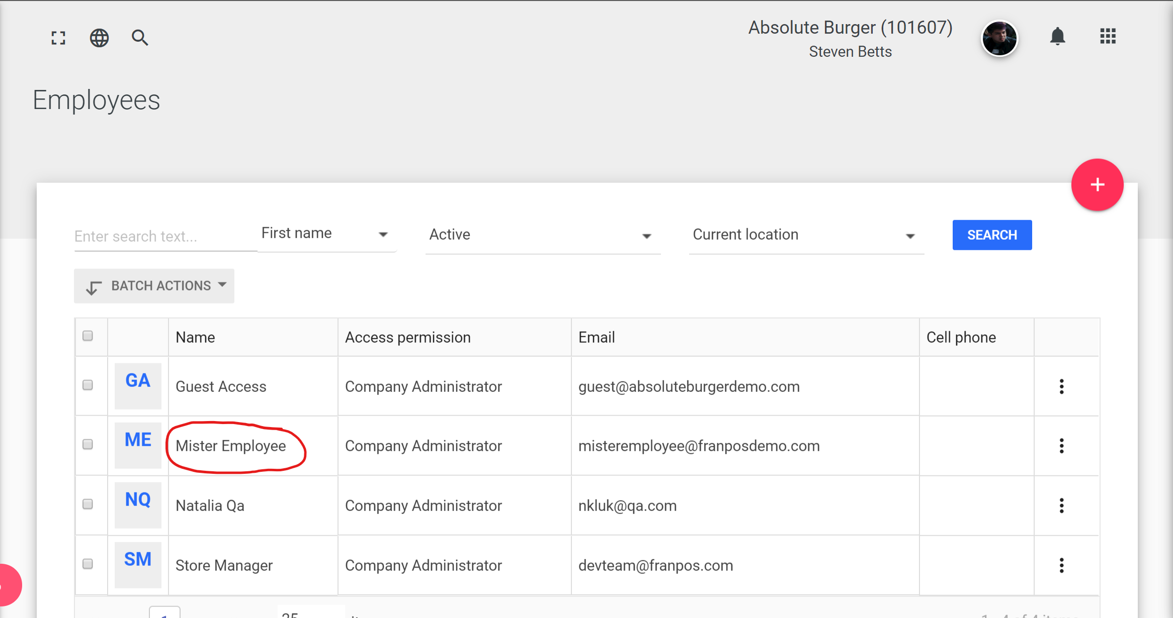1173x618 pixels.
Task: Open the notifications bell
Action: (x=1057, y=36)
